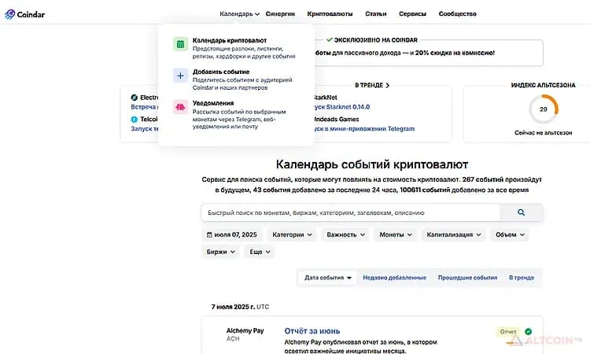590x354 pixels.
Task: Open Статьи in the top navigation
Action: point(375,14)
